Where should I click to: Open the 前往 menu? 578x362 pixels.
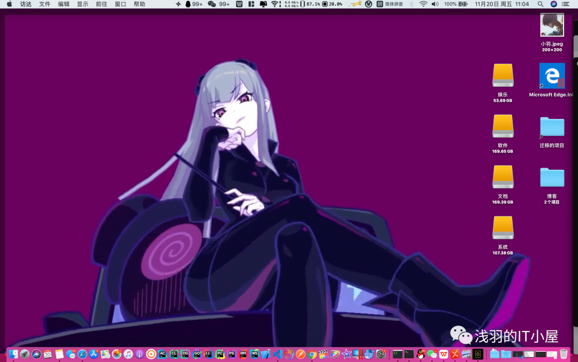101,4
